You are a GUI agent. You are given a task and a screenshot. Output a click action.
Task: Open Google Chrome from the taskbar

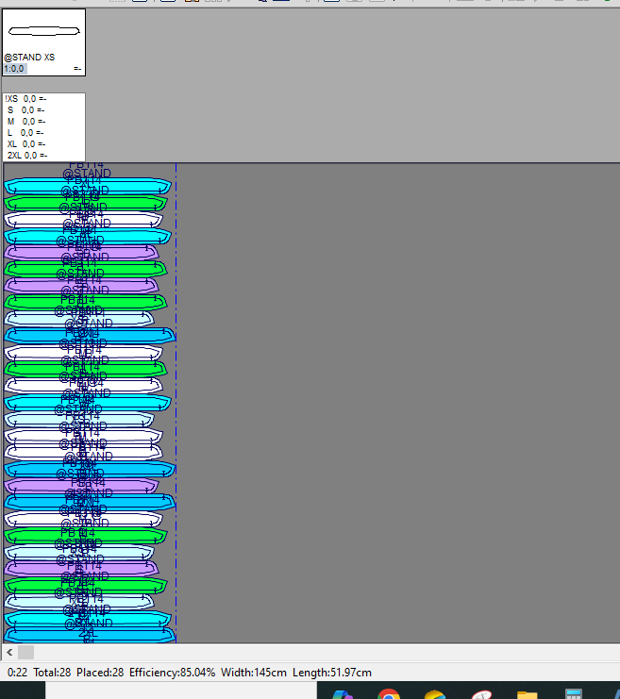pos(388,695)
